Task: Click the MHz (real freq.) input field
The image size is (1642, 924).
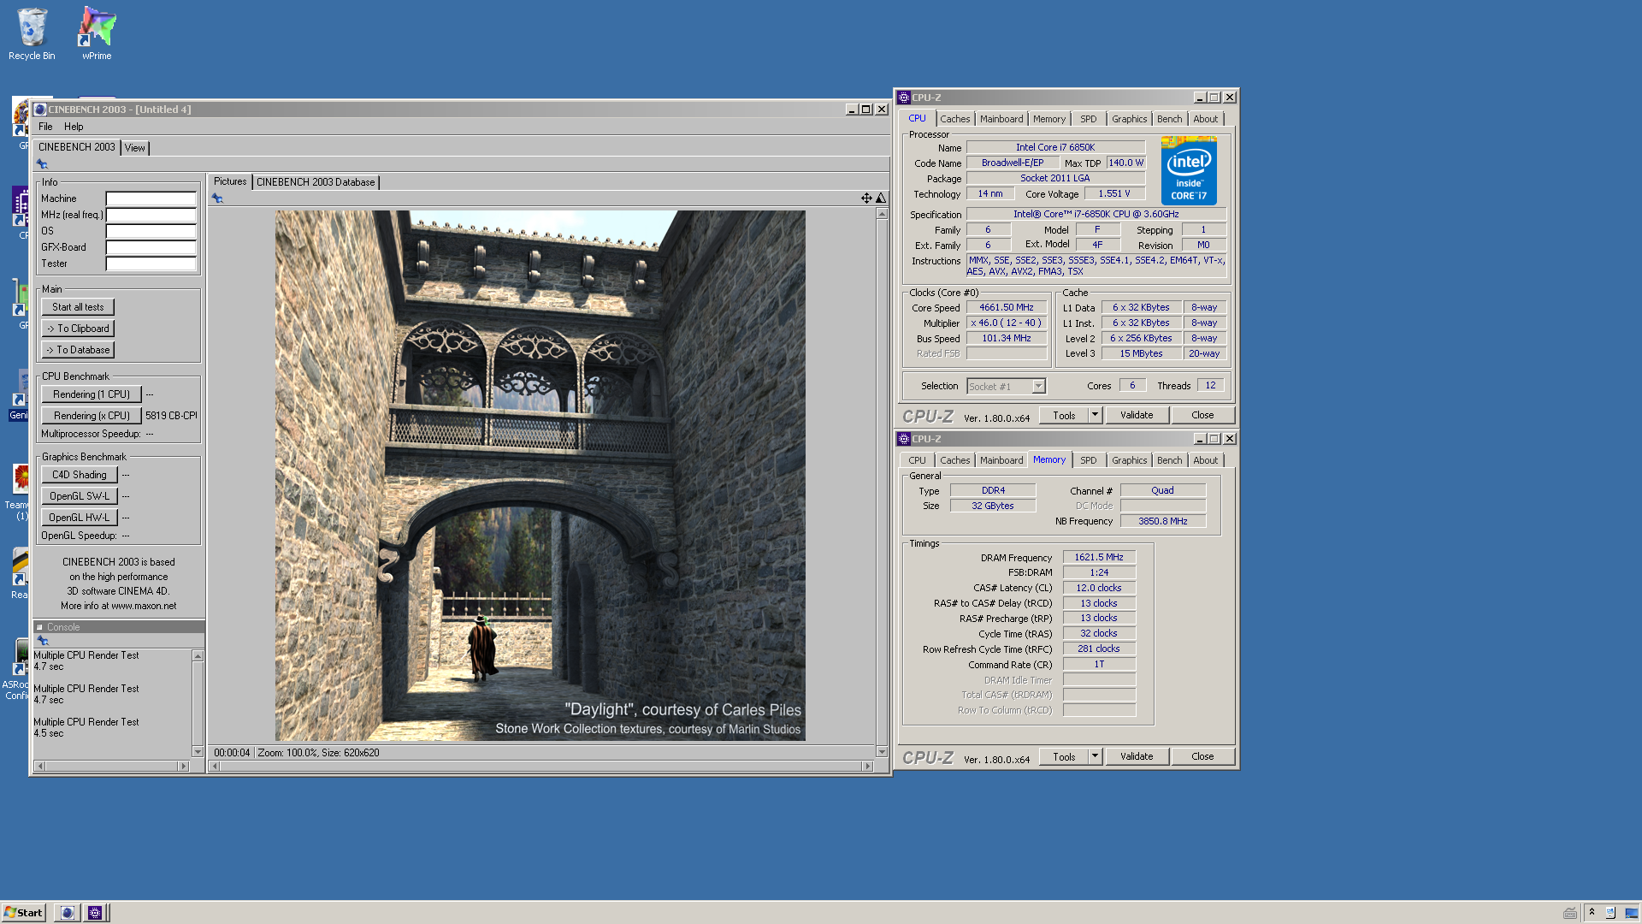Action: click(x=151, y=215)
